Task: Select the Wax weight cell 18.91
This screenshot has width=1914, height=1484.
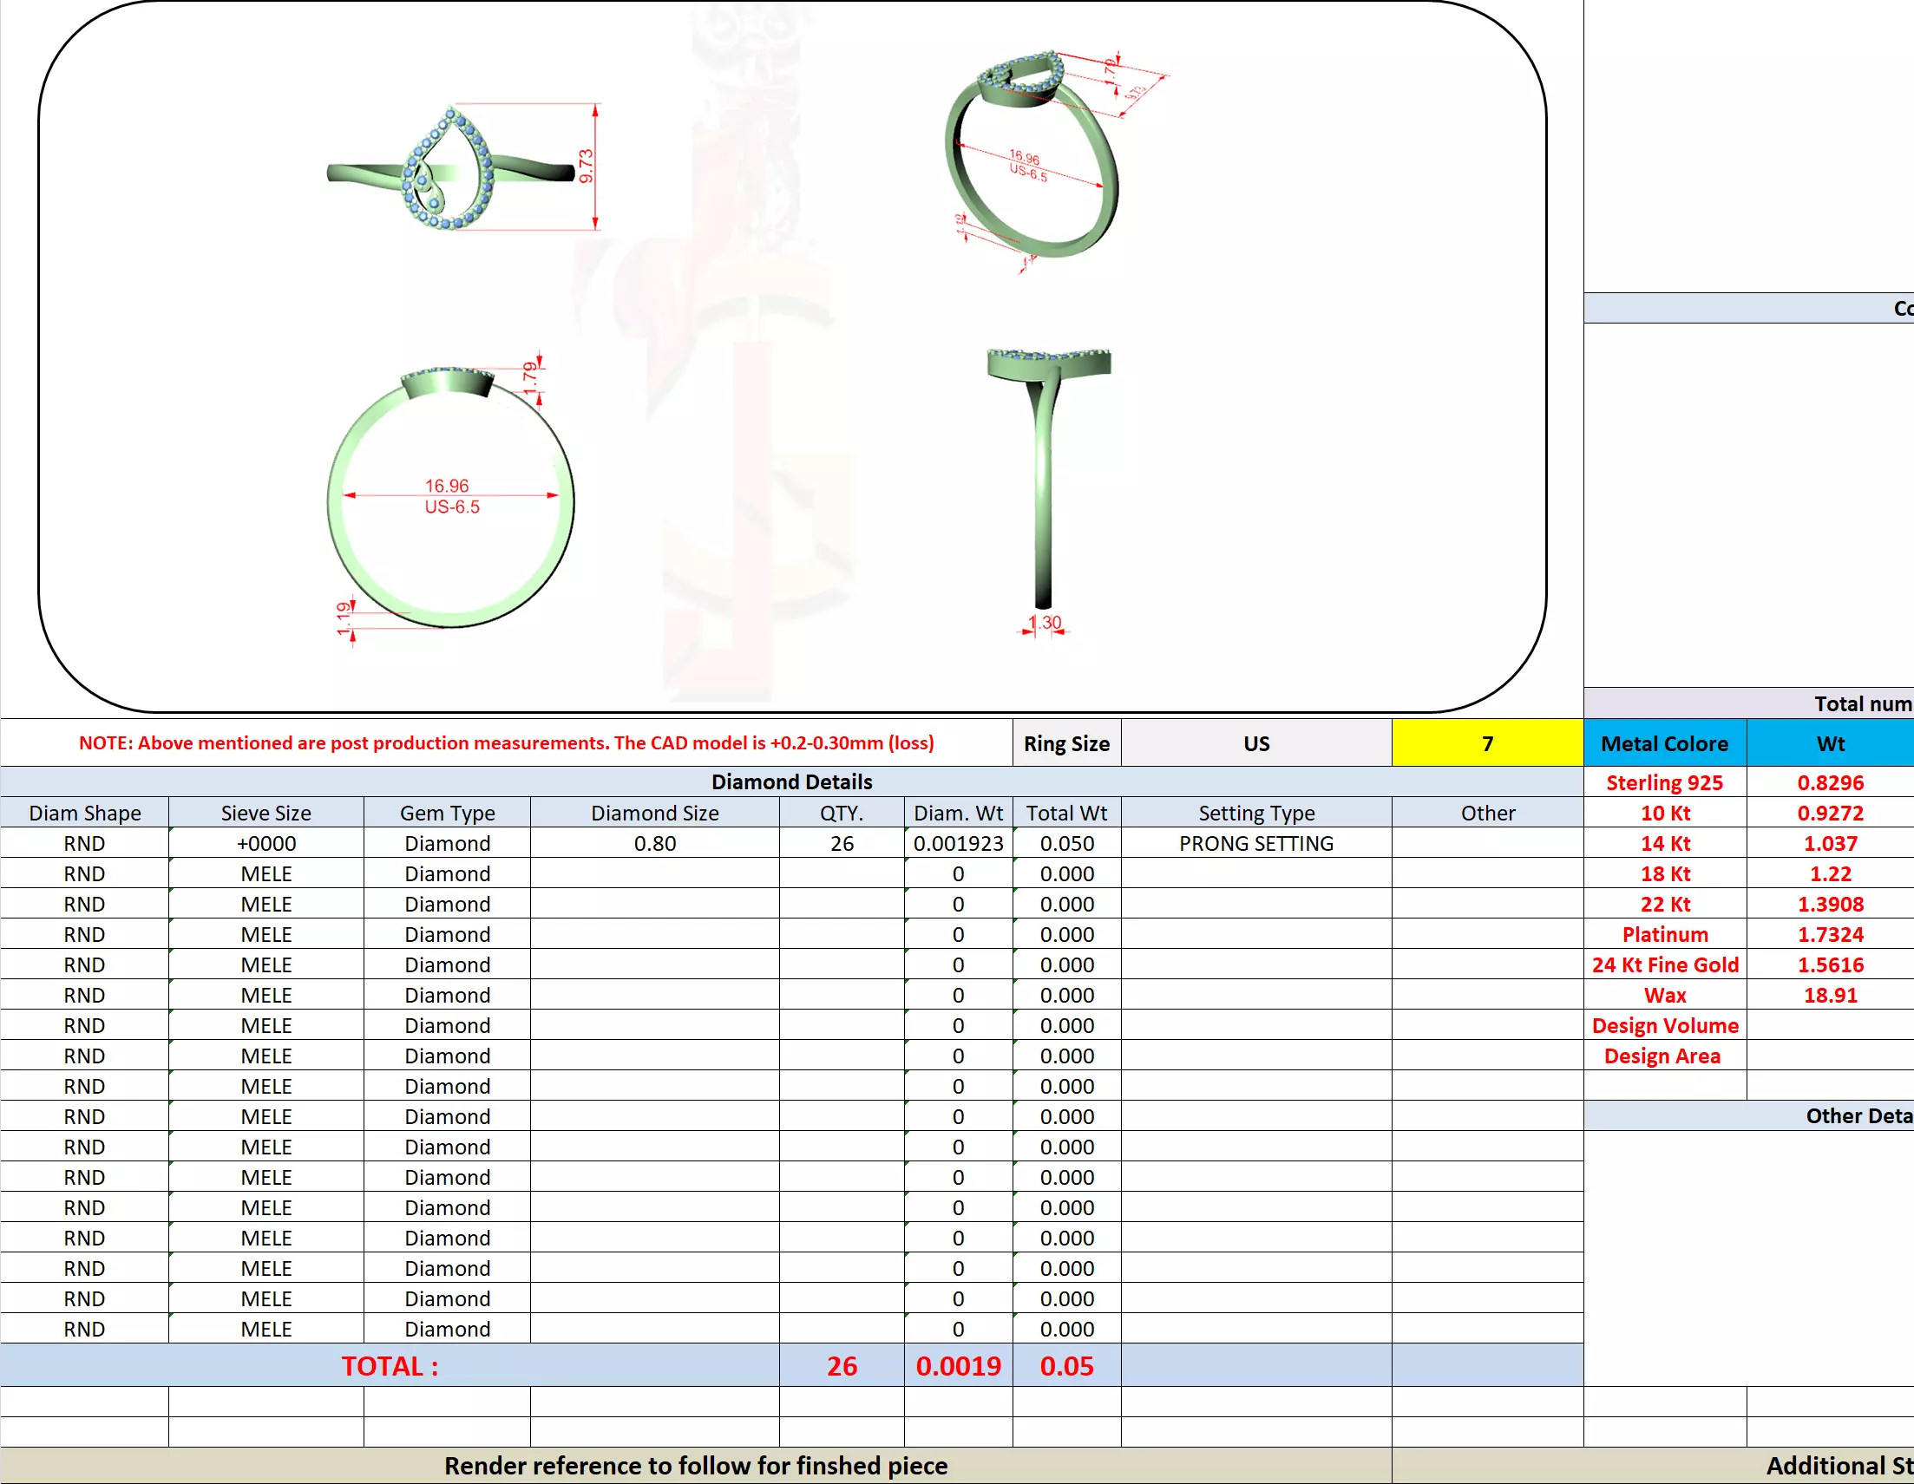Action: tap(1829, 994)
